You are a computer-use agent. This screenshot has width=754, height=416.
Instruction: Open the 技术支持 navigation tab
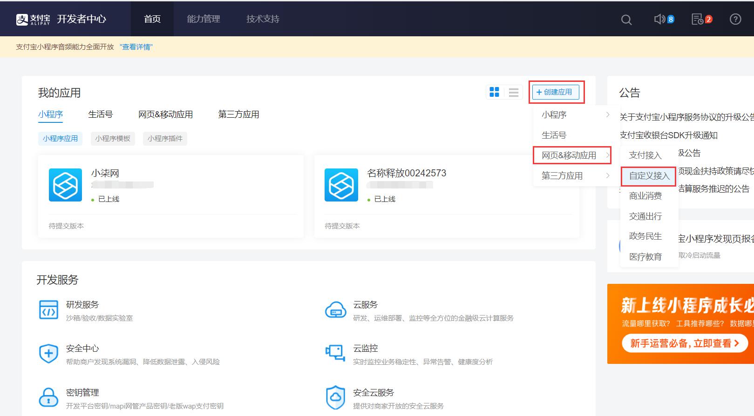point(263,19)
